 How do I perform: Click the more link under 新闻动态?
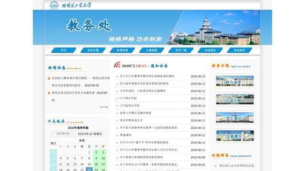(104, 107)
